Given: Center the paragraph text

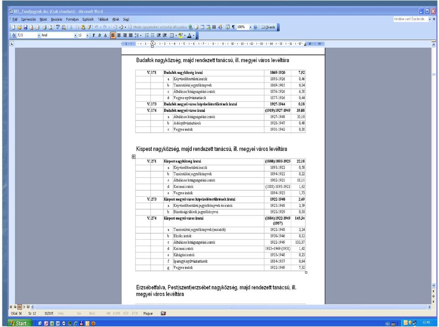Looking at the screenshot, I should click(x=119, y=35).
